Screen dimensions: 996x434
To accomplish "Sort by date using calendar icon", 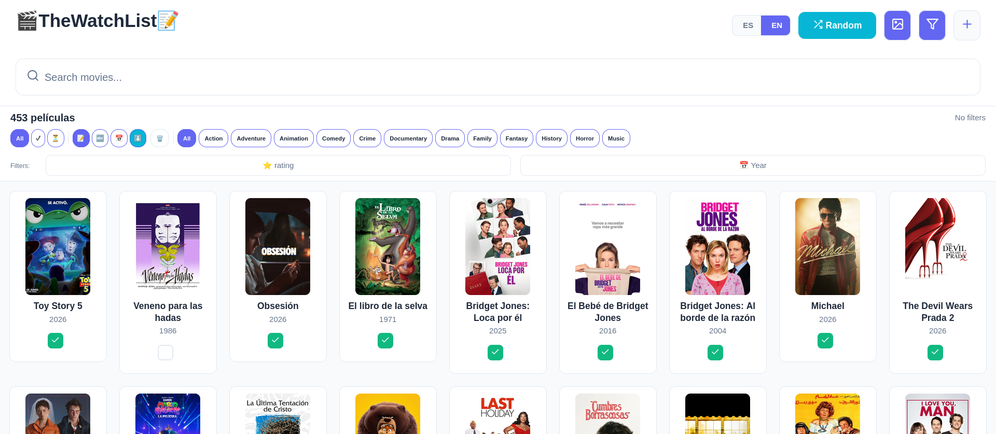I will click(x=119, y=138).
